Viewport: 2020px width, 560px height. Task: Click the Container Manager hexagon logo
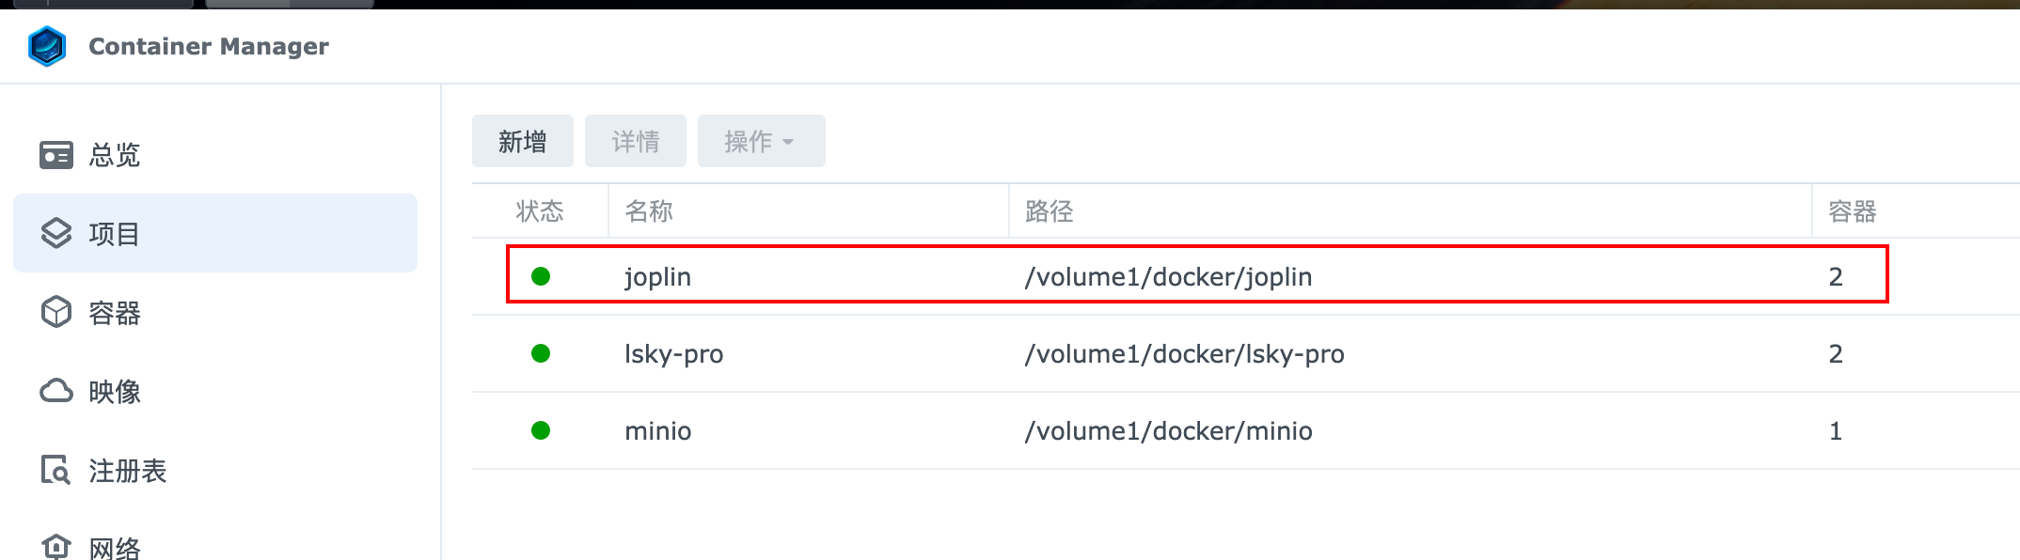pos(47,46)
